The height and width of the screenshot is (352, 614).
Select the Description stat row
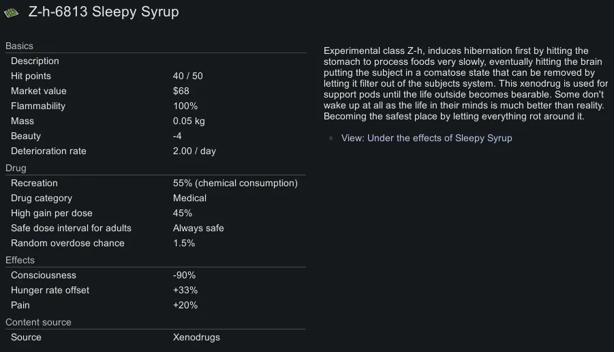155,61
